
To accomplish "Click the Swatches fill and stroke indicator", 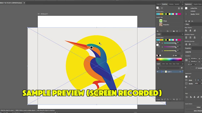I will [158, 8].
